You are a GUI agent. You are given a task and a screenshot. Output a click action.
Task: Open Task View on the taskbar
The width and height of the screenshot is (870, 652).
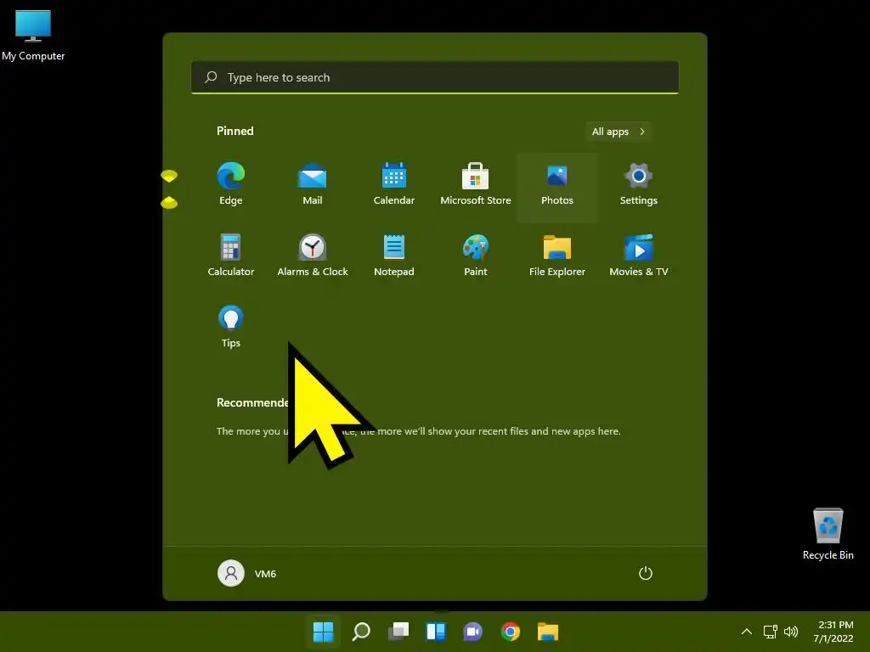[x=398, y=632]
